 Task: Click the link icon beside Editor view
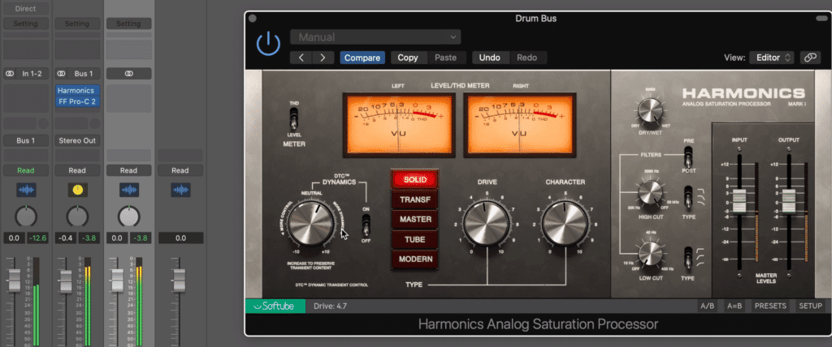tap(810, 58)
